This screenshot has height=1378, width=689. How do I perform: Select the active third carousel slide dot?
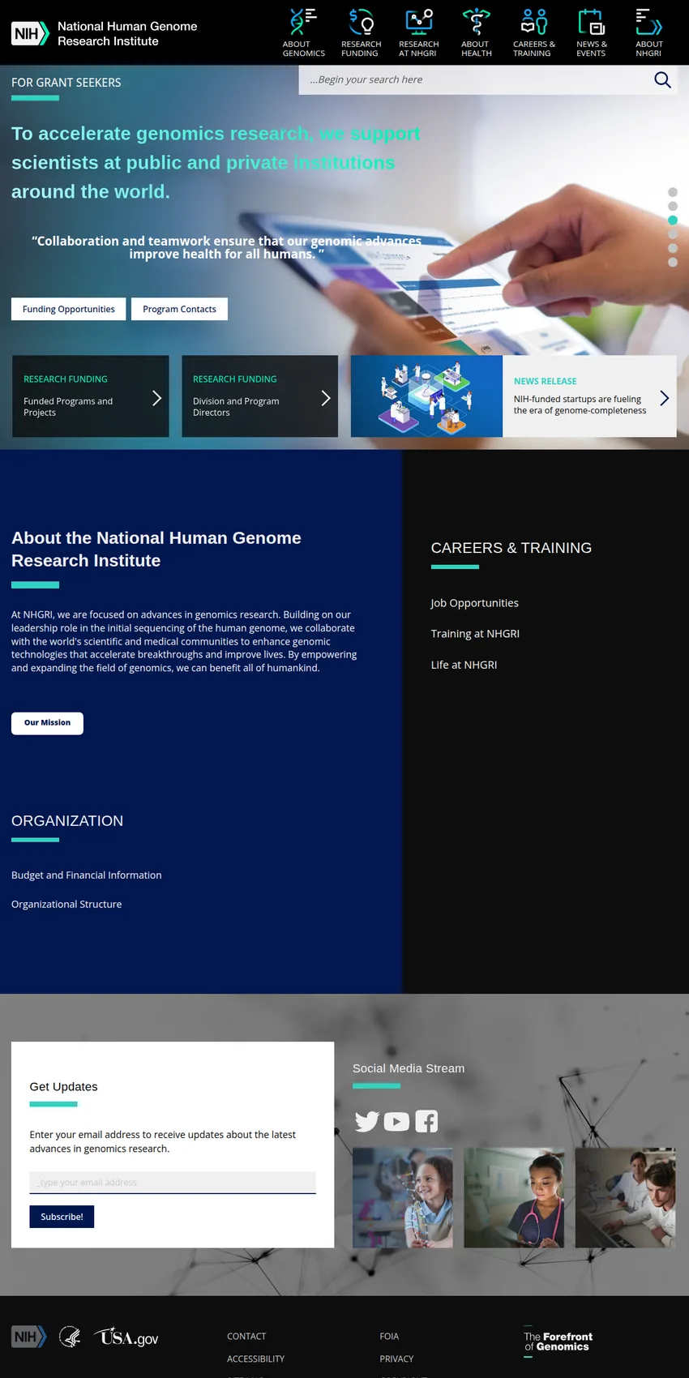(673, 220)
